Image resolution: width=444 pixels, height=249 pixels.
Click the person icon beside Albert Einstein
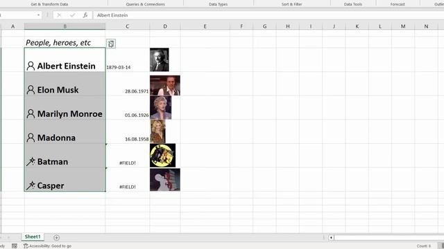31,66
